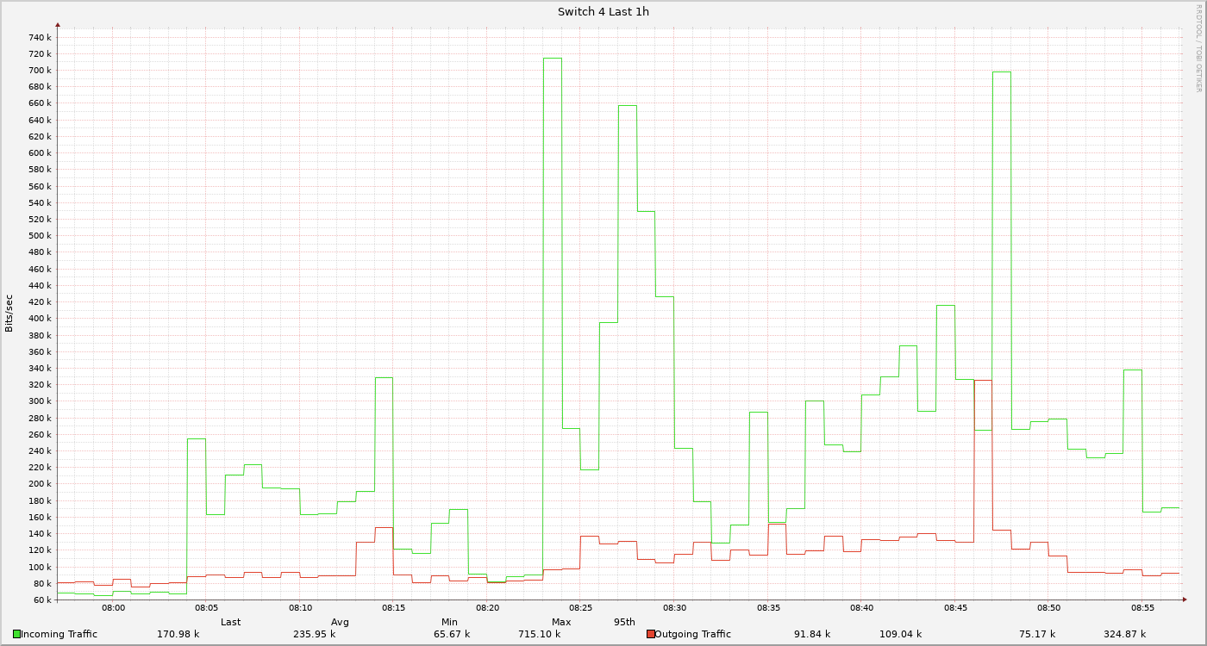Image resolution: width=1207 pixels, height=646 pixels.
Task: Click the 324.87 k outgoing max value
Action: coord(1124,634)
